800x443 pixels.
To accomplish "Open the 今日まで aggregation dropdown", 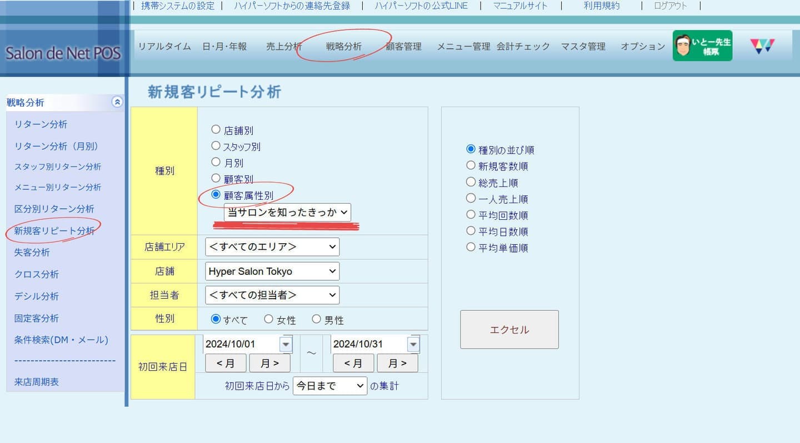I will tap(329, 386).
